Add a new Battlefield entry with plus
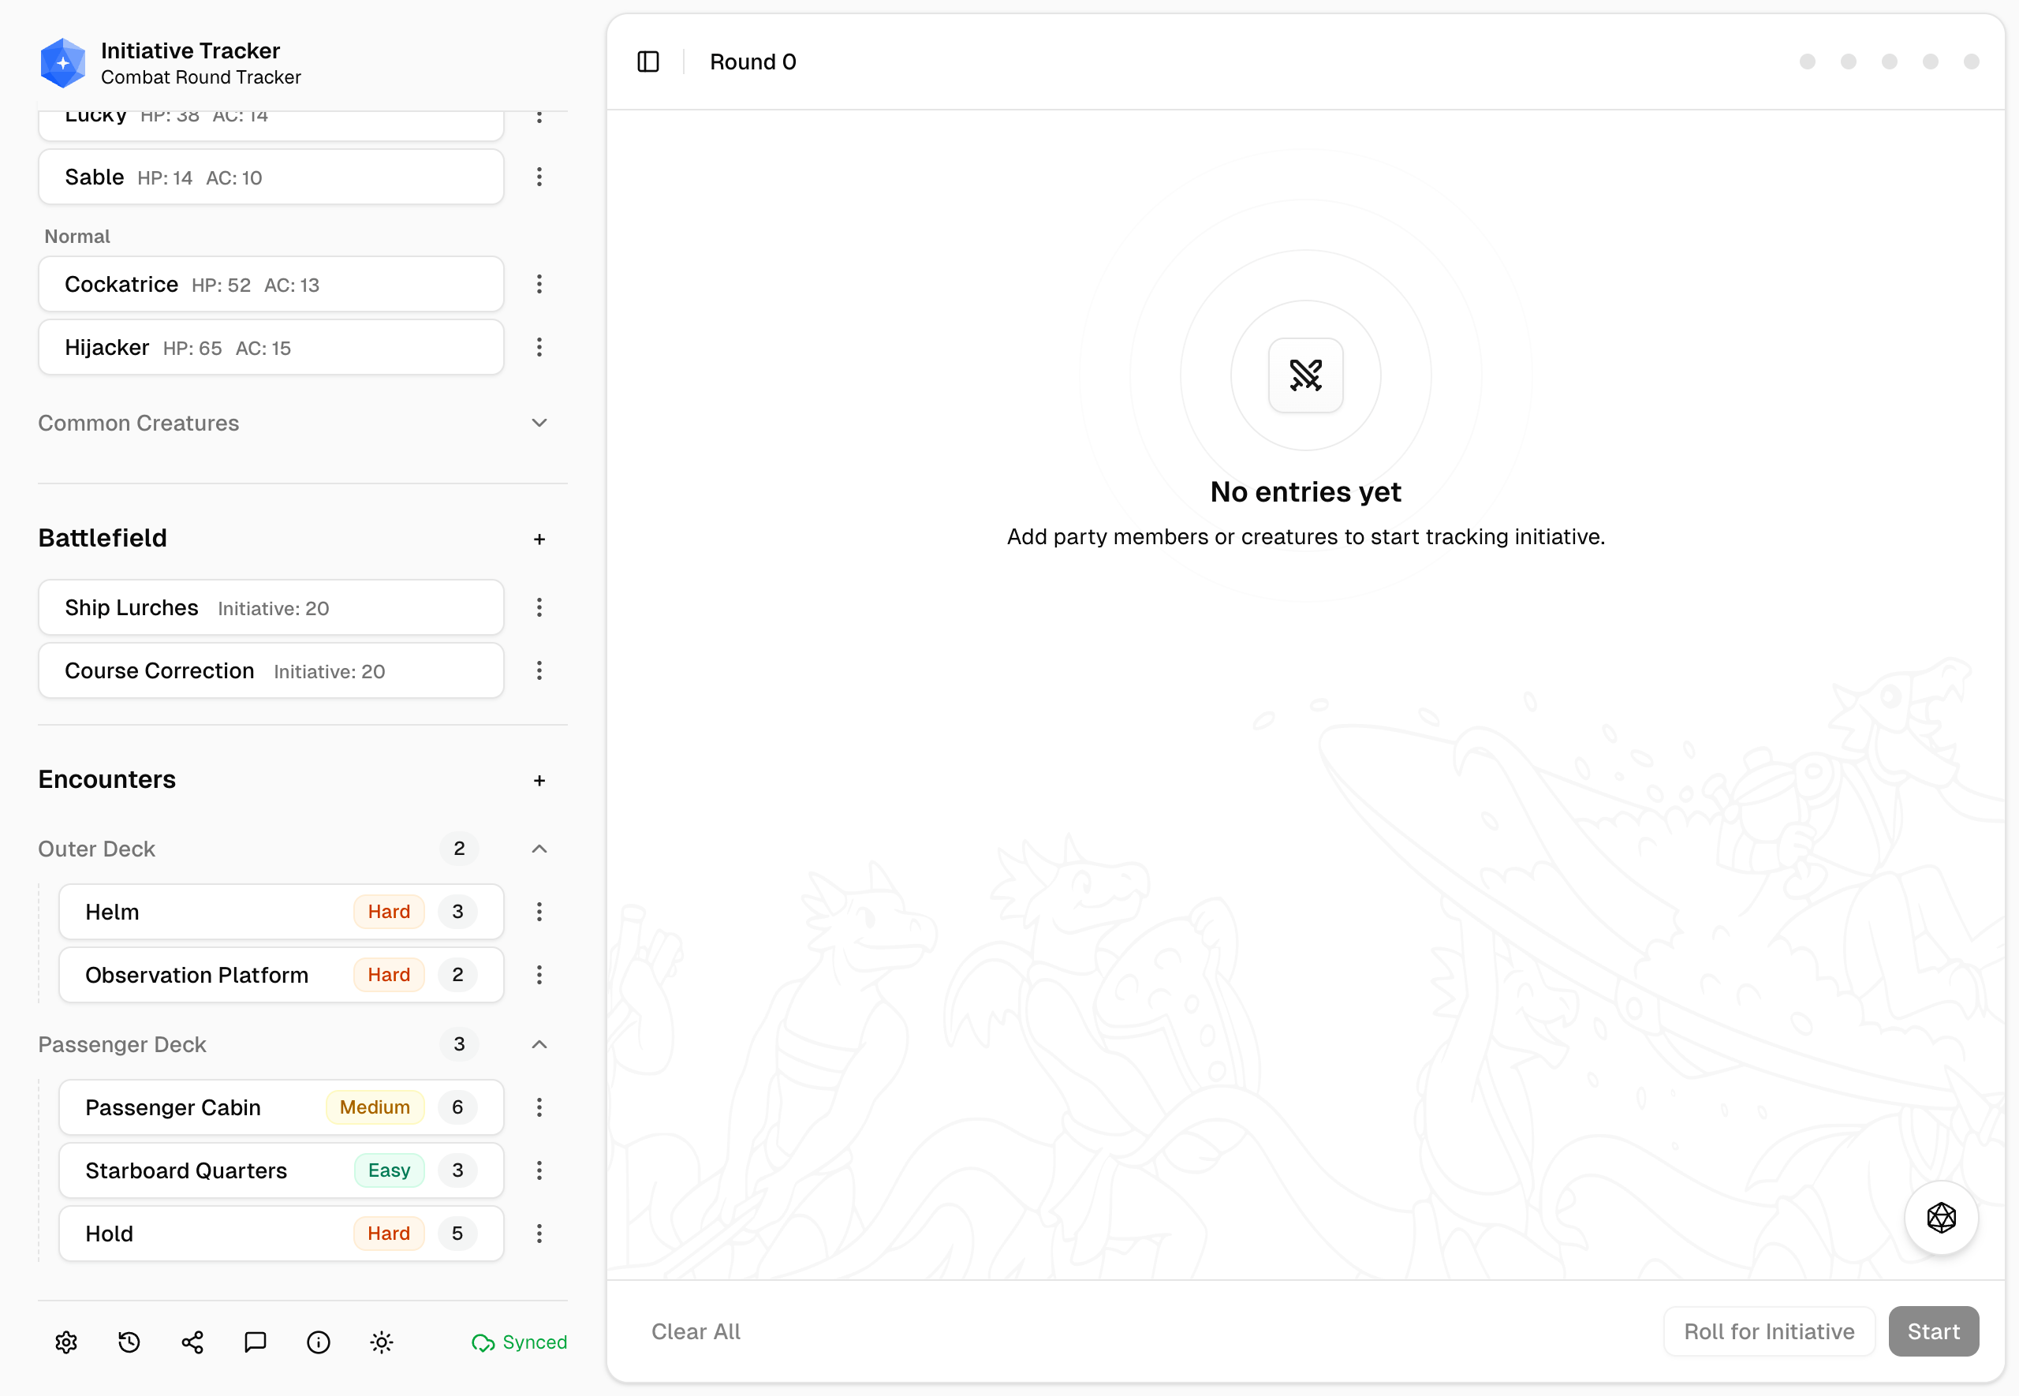Image resolution: width=2019 pixels, height=1396 pixels. pos(539,539)
